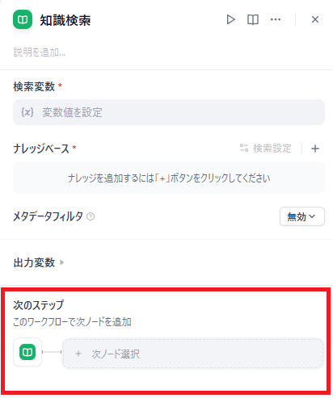Open 検索設定 retrieval settings
This screenshot has height=398, width=333.
(265, 148)
